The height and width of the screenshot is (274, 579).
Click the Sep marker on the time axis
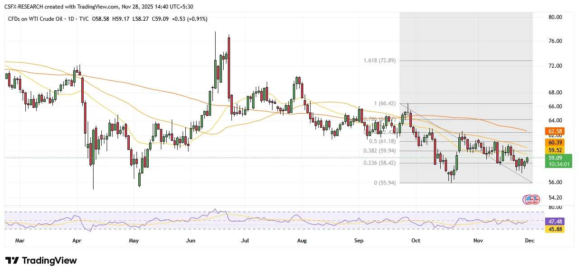coord(359,241)
